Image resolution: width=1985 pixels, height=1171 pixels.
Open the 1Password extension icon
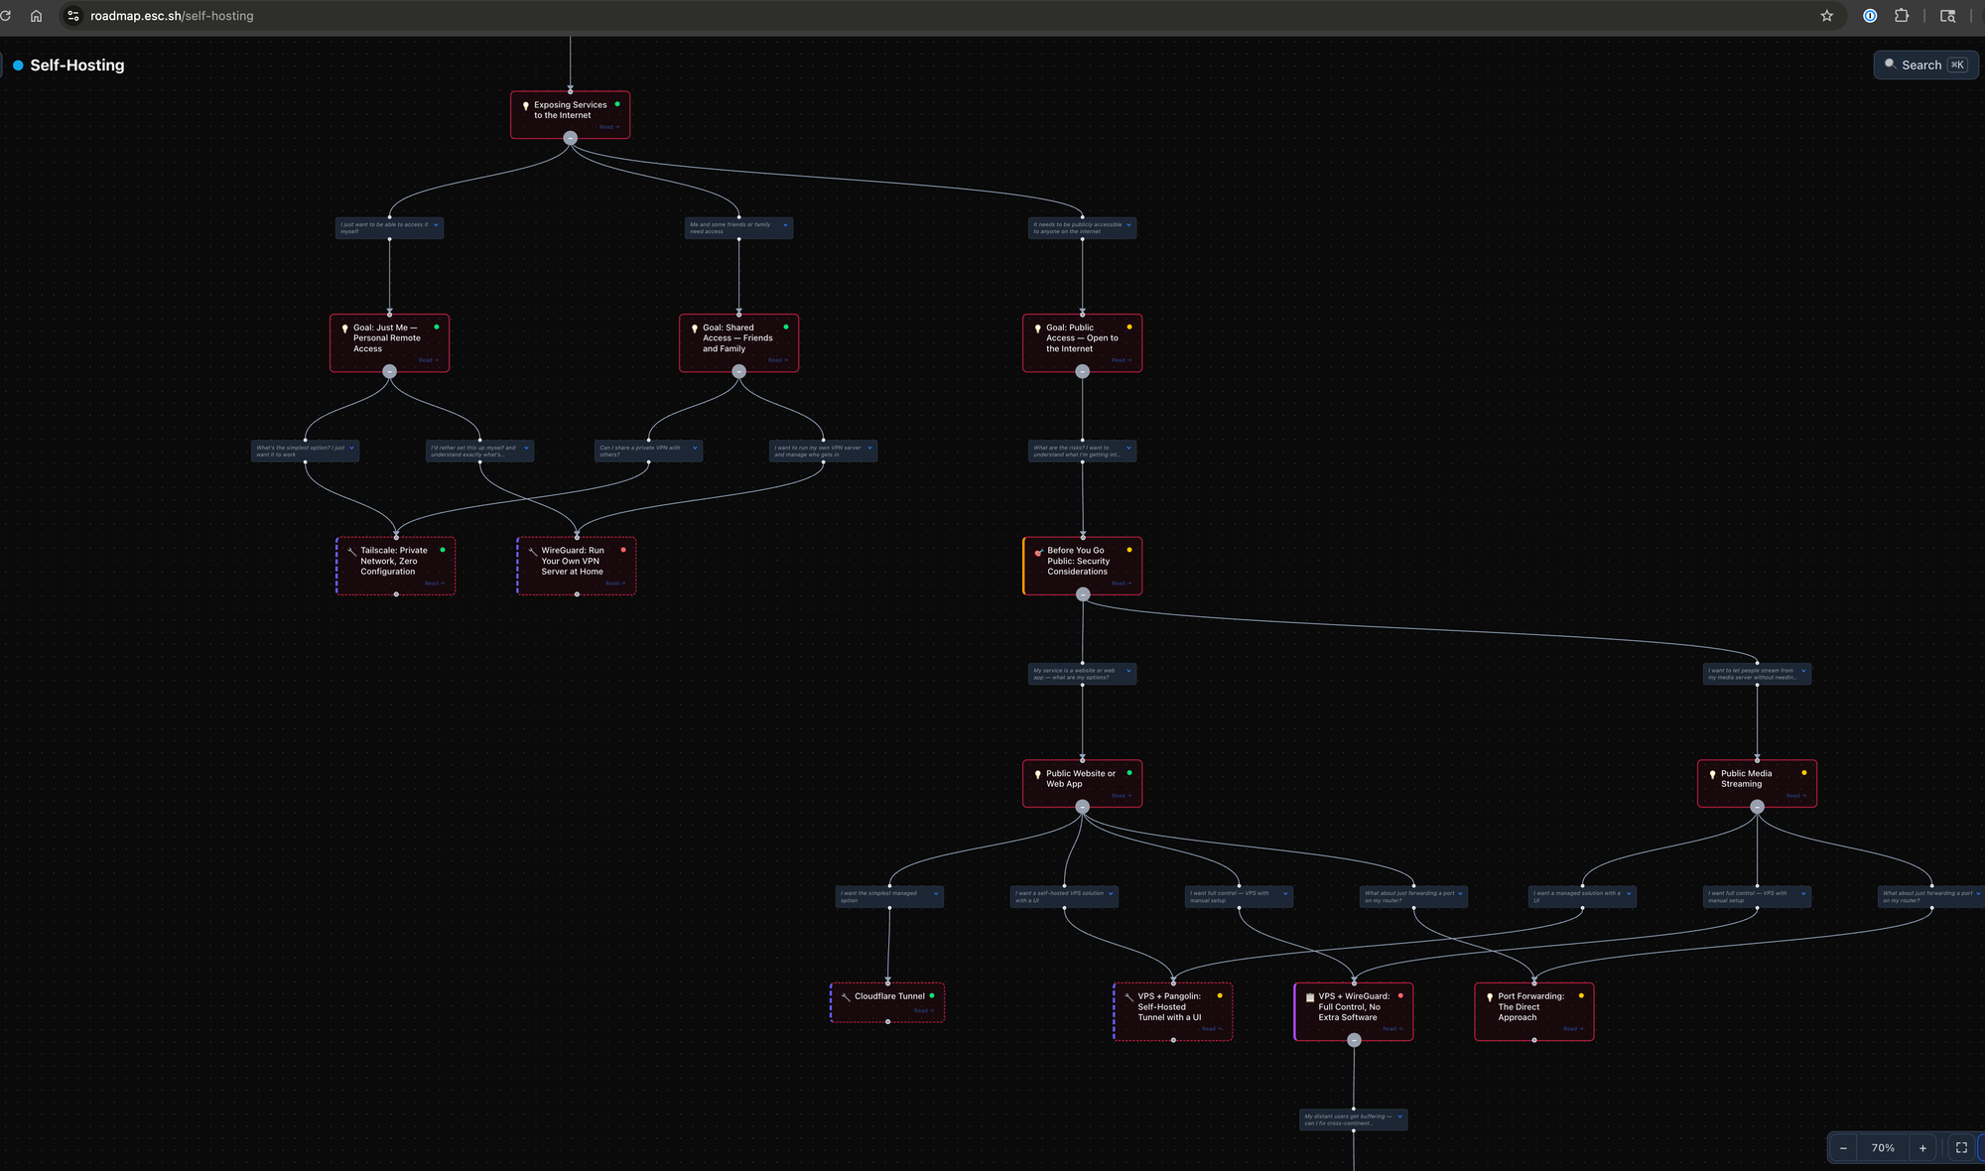click(x=1870, y=16)
